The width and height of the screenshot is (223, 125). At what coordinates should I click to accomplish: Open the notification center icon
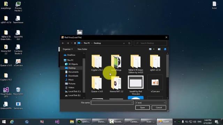217,122
